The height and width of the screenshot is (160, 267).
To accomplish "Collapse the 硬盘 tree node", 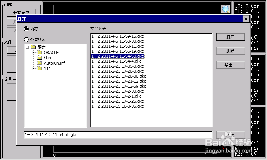I will (27, 47).
